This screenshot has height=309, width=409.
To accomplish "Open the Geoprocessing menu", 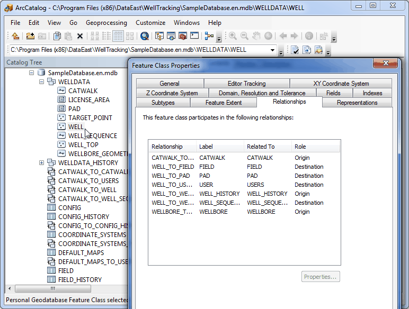I will pos(106,23).
